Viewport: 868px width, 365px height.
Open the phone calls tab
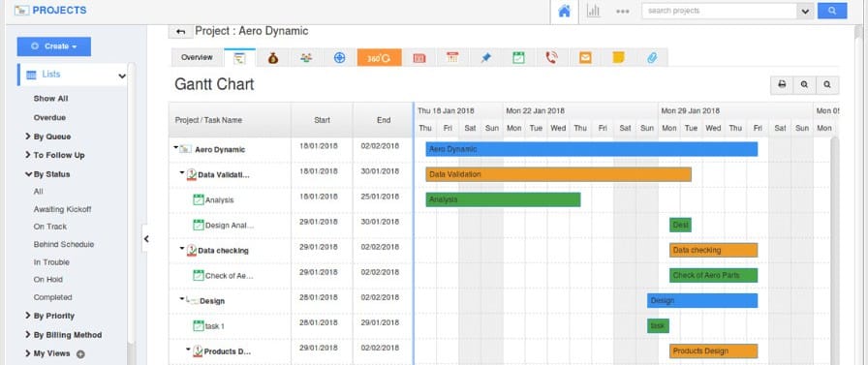click(551, 57)
